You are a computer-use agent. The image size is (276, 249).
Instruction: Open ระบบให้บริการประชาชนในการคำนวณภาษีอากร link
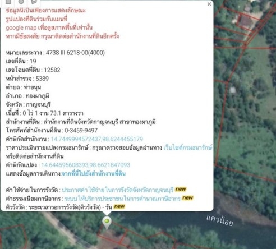(122, 199)
